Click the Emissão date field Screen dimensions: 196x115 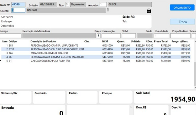[x=46, y=4]
